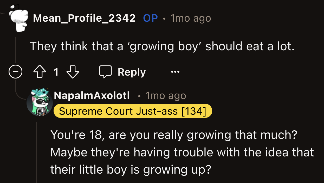This screenshot has width=324, height=183.
Task: Click NapalmAxolotl's '1mo ago' timestamp
Action: coord(166,96)
